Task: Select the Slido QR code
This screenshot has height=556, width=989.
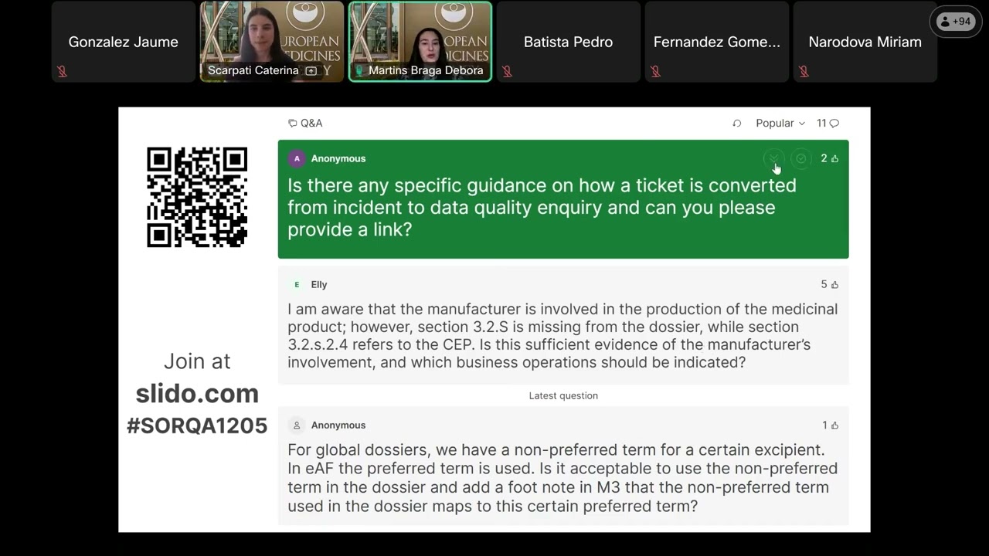Action: [197, 197]
